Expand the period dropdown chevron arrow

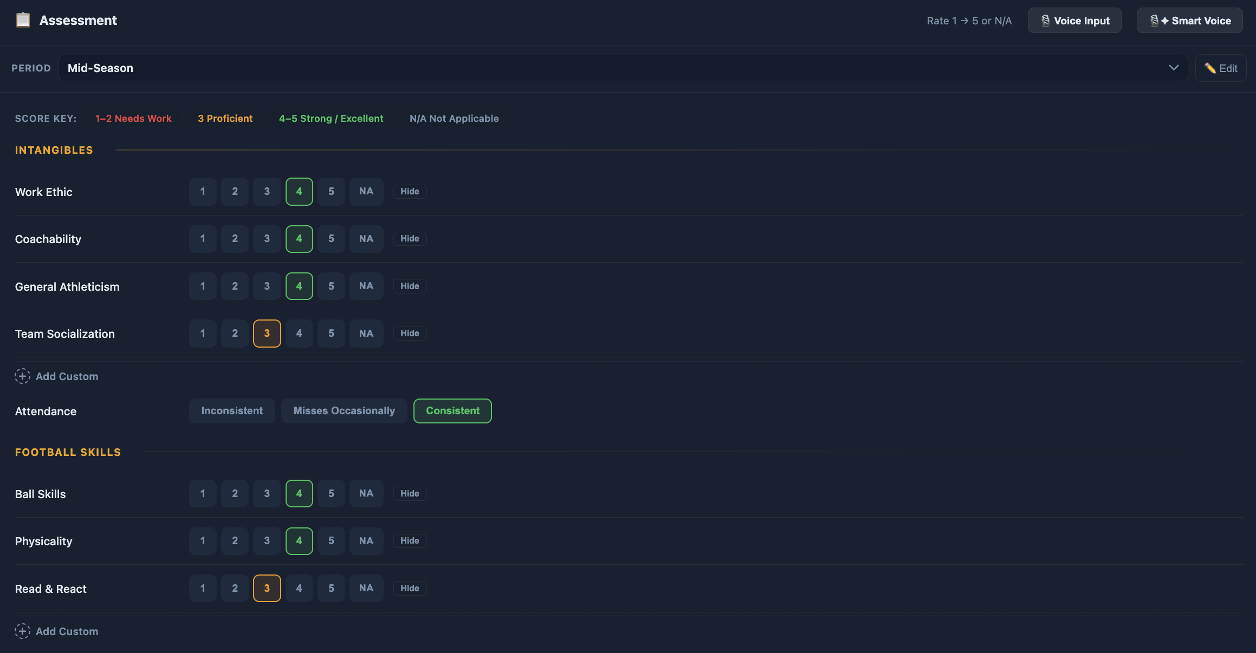pyautogui.click(x=1174, y=68)
